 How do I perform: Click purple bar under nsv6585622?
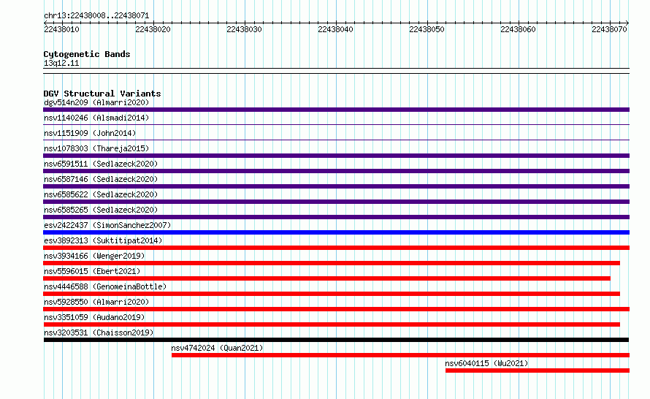336,202
